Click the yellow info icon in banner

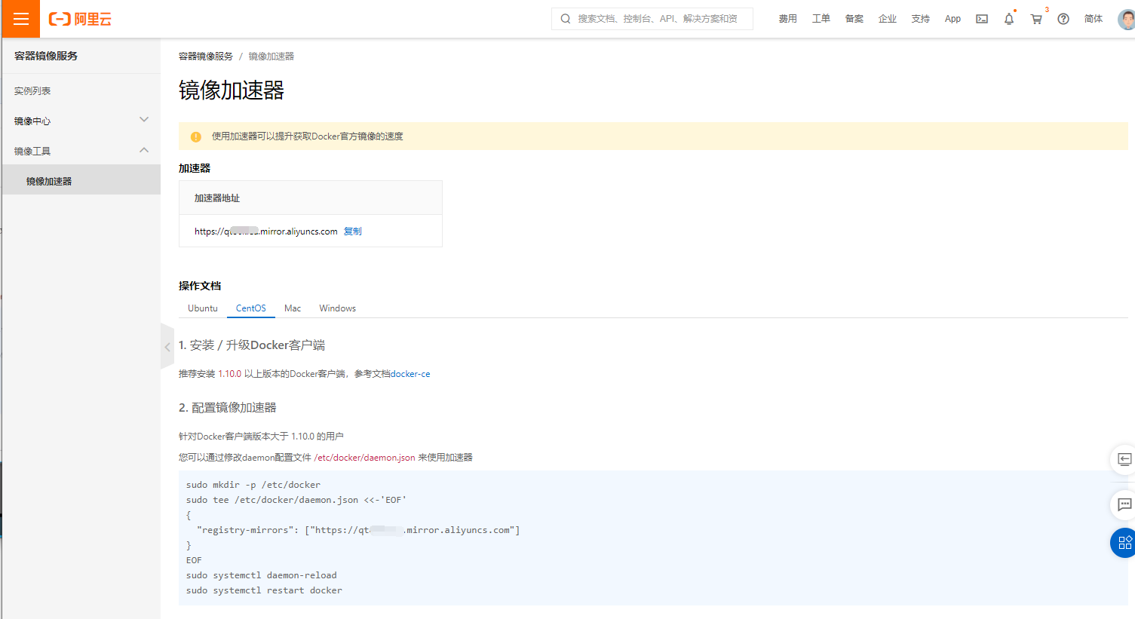tap(196, 136)
